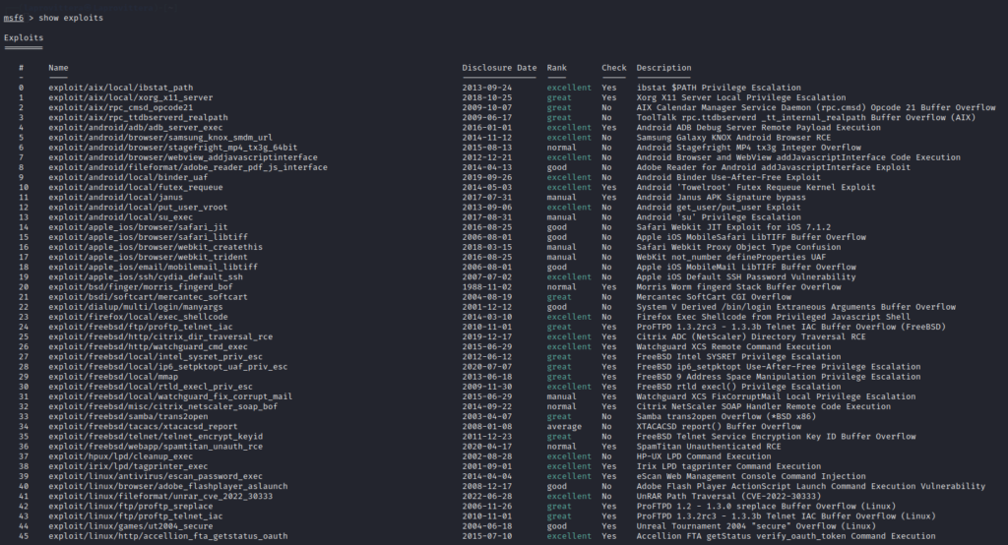This screenshot has height=545, width=1008.
Task: Click 'Samsung Galaxy KNOX Android Browser RCE' description
Action: pos(733,138)
